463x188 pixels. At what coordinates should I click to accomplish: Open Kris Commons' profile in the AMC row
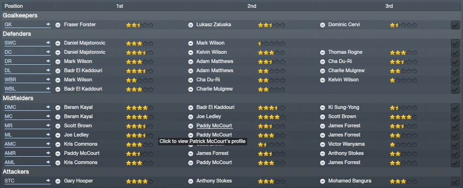[x=81, y=144]
